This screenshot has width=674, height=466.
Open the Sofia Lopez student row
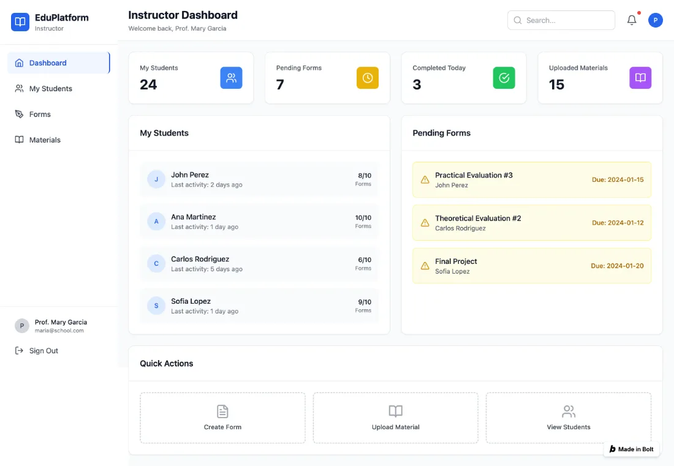coord(259,306)
